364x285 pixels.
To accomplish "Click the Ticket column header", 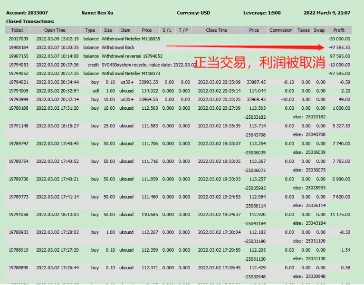I will pyautogui.click(x=17, y=30).
